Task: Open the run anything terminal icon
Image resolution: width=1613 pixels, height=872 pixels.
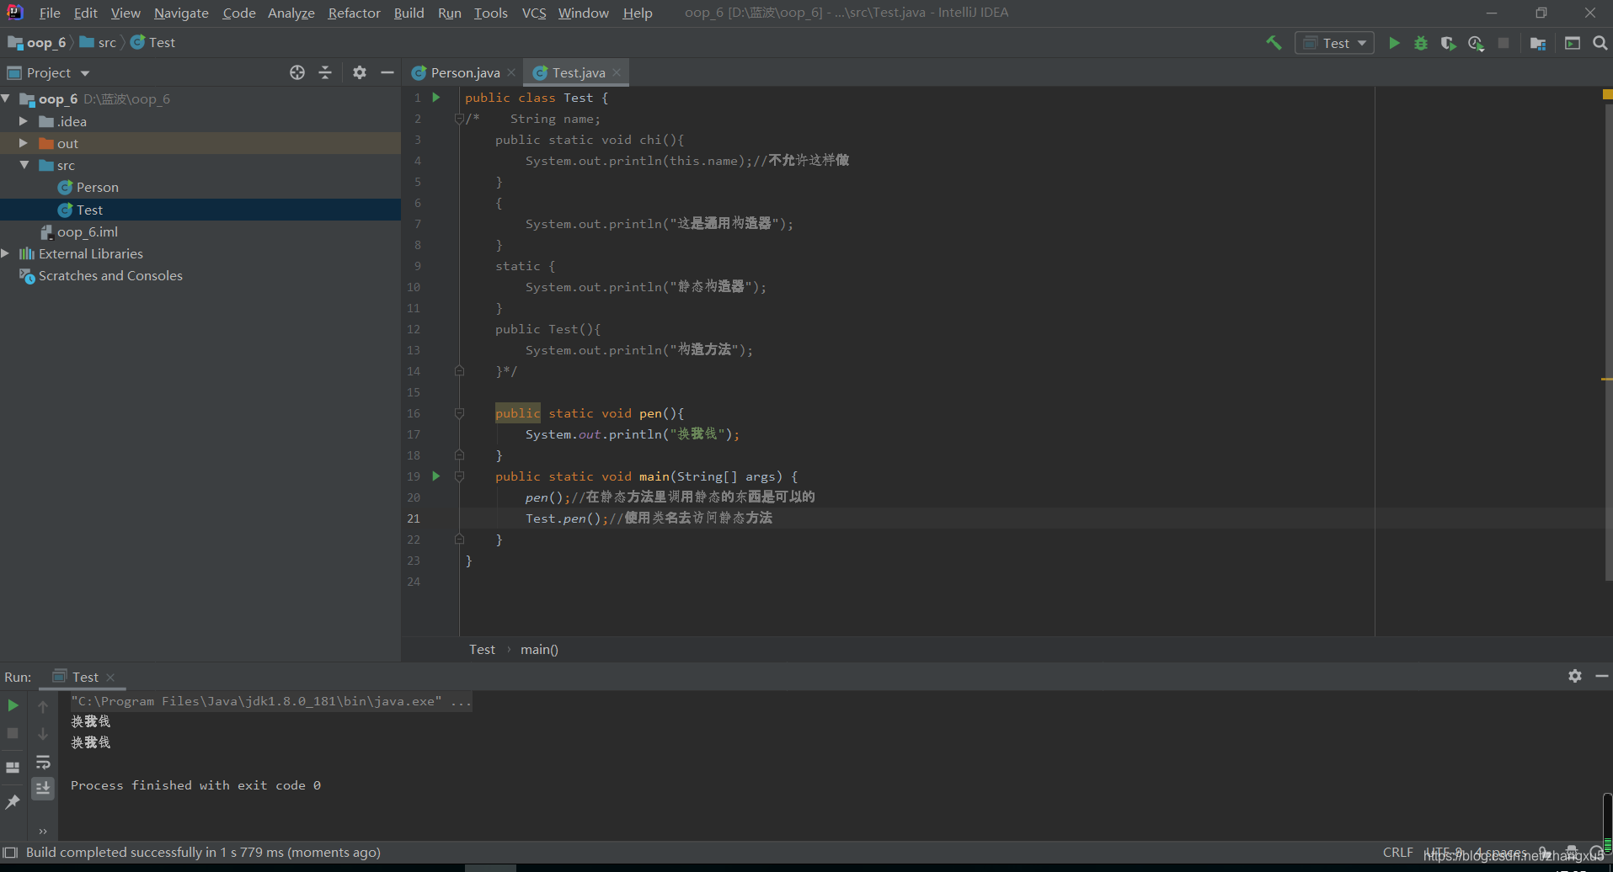Action: click(1572, 43)
